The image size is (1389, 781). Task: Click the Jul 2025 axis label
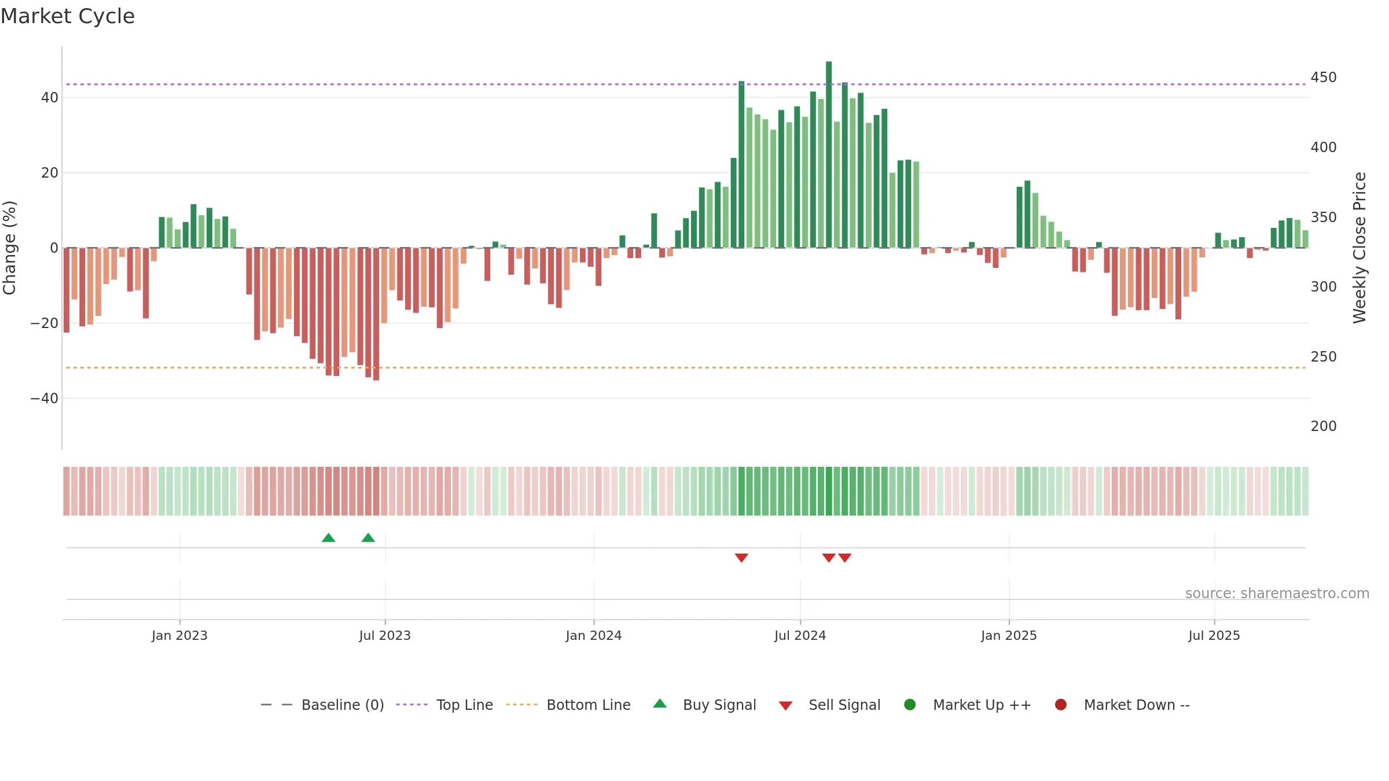click(1214, 635)
